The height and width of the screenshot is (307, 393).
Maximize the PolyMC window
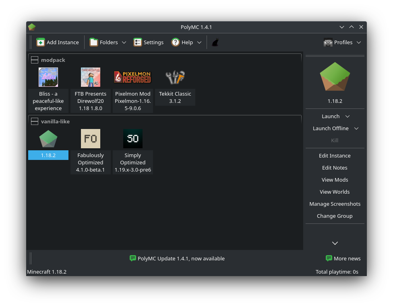(x=352, y=27)
